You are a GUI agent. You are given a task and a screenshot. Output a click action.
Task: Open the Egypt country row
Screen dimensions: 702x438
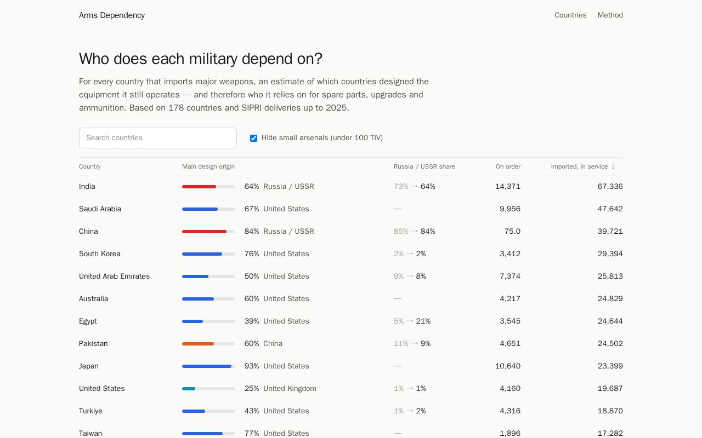pos(351,321)
